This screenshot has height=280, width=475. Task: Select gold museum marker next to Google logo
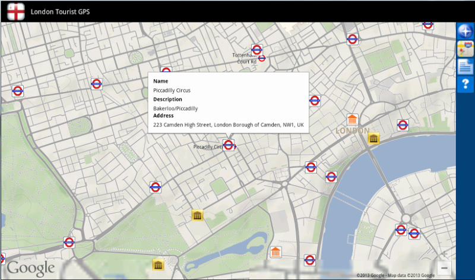pos(158,265)
